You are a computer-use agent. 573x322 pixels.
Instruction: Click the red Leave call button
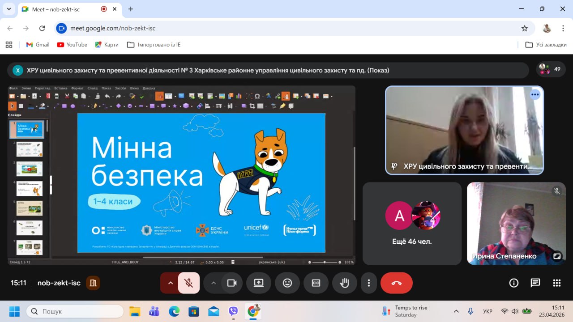pyautogui.click(x=396, y=283)
